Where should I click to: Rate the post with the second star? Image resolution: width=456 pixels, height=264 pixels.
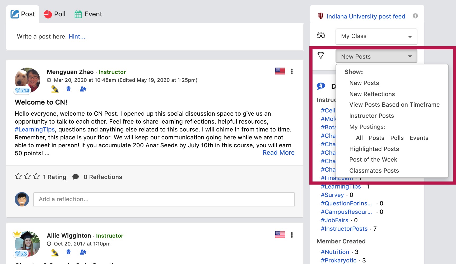pyautogui.click(x=27, y=176)
